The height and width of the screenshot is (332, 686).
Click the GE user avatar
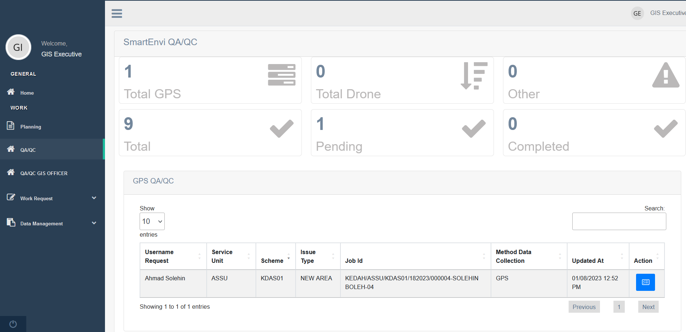637,13
